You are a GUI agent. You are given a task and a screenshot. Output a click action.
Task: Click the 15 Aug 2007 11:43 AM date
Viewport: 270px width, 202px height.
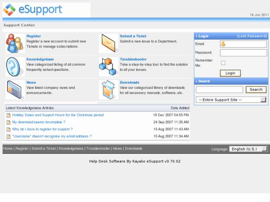point(171,129)
